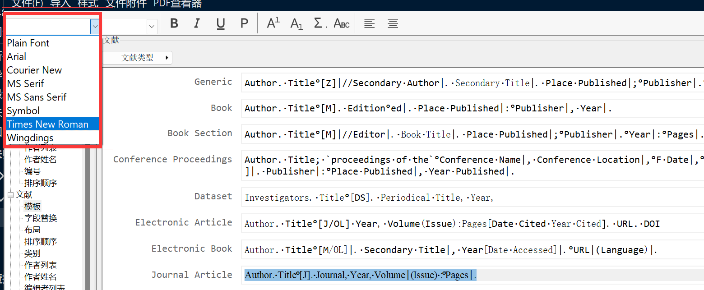704x290 pixels.
Task: Apply Small Caps formatting
Action: [342, 23]
